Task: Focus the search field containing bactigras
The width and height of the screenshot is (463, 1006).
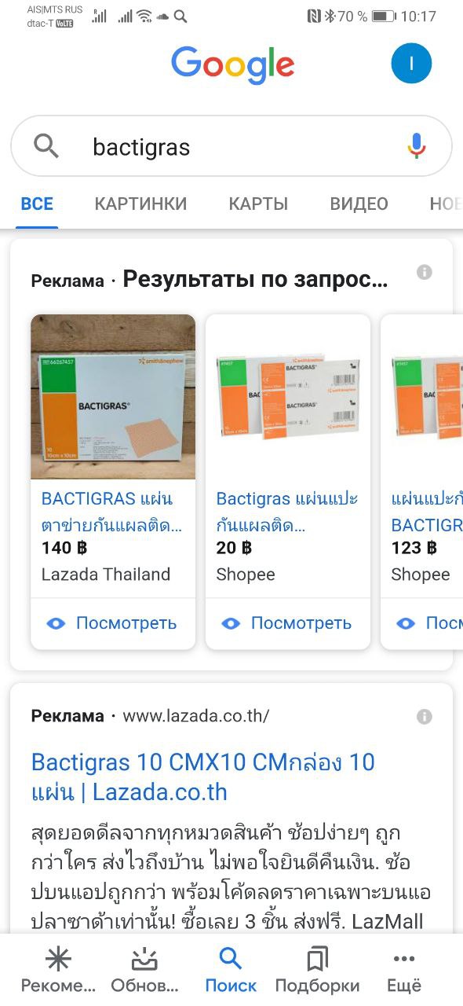Action: tap(231, 146)
